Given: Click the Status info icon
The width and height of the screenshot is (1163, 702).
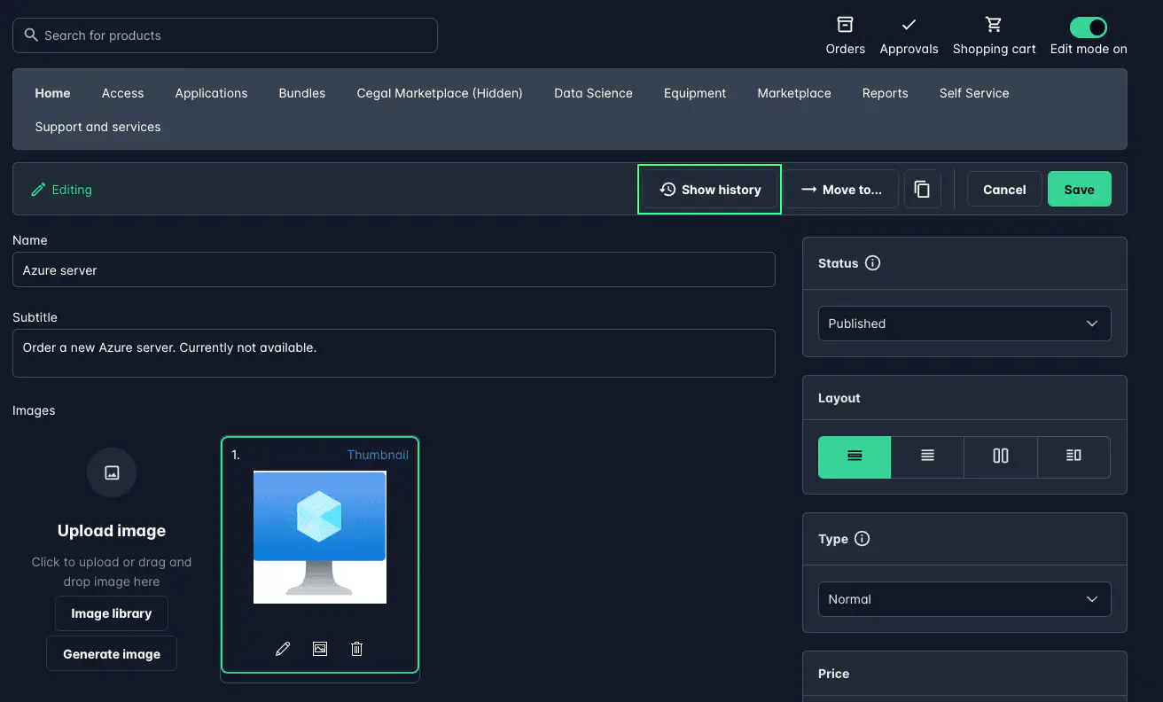Looking at the screenshot, I should coord(873,262).
